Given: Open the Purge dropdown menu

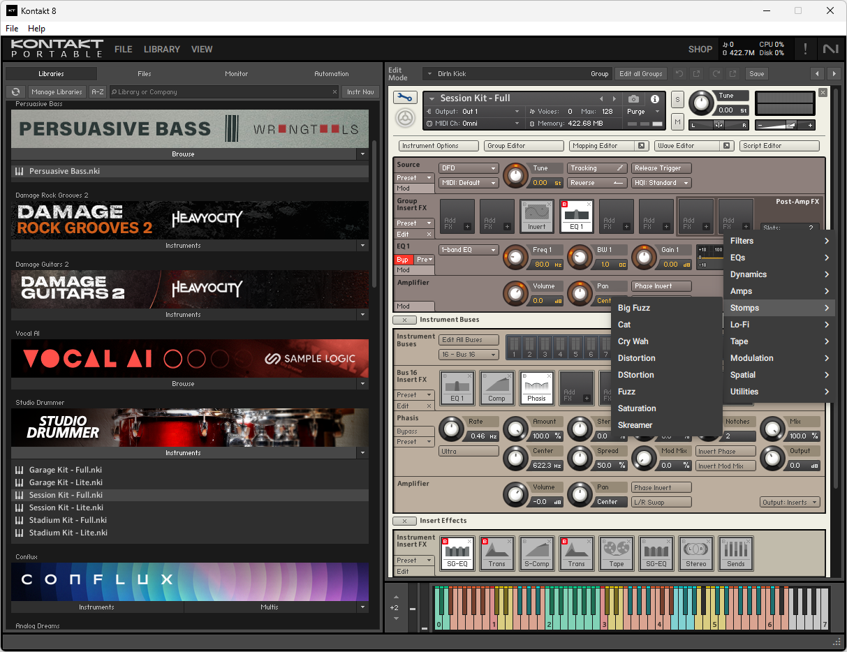Looking at the screenshot, I should 643,112.
